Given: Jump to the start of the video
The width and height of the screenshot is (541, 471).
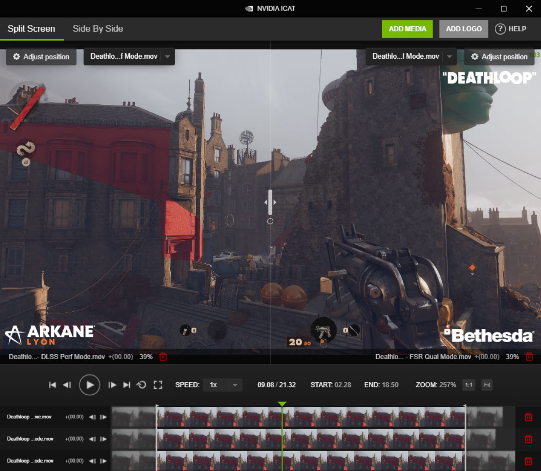Looking at the screenshot, I should pyautogui.click(x=53, y=385).
